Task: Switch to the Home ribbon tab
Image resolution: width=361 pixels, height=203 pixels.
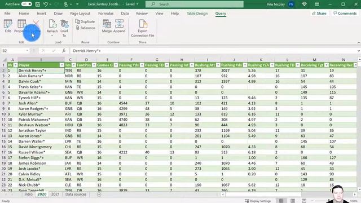Action: click(24, 14)
